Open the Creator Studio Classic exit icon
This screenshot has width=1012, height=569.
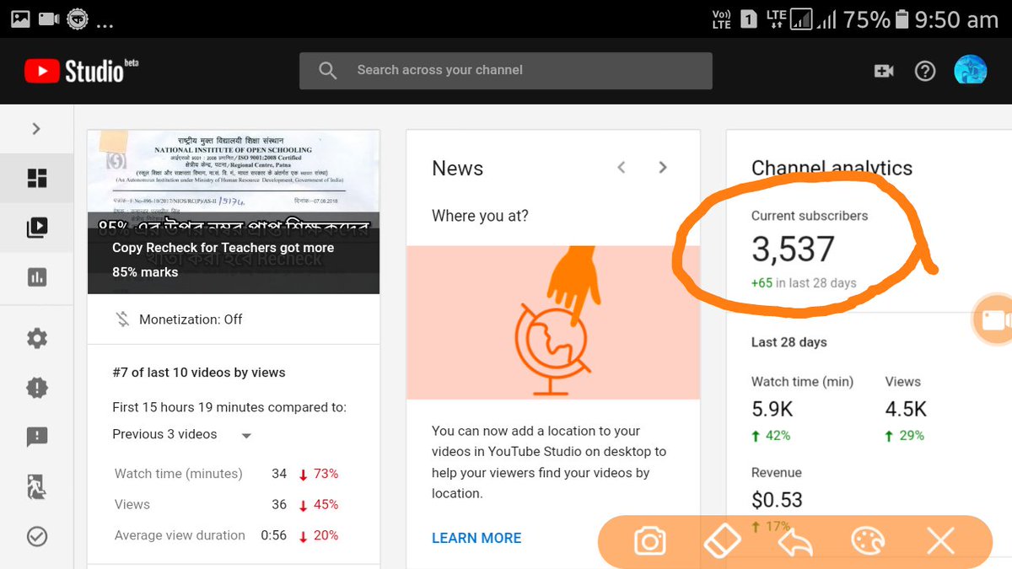click(36, 486)
